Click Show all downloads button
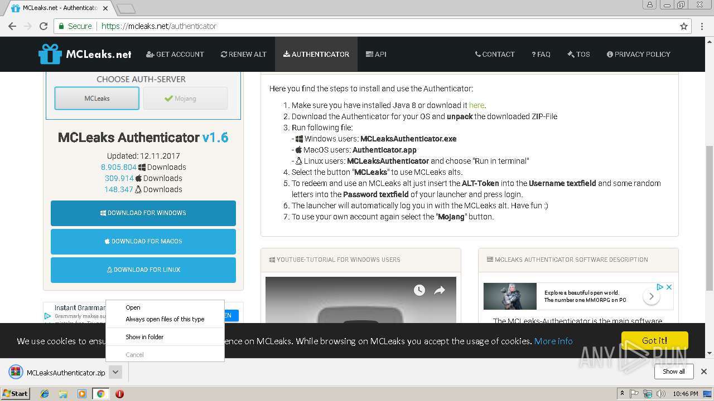Image resolution: width=714 pixels, height=401 pixels. 674,371
